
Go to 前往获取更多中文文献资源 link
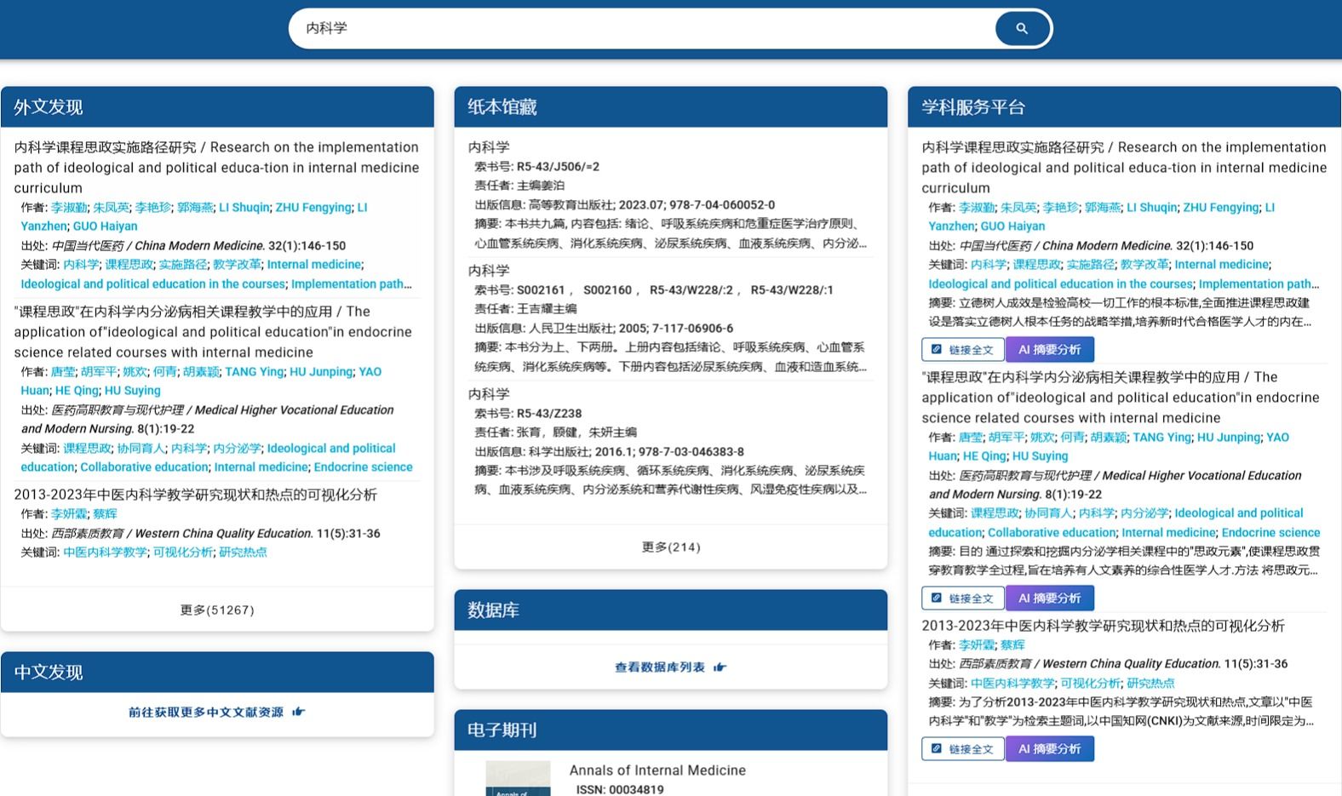pyautogui.click(x=205, y=712)
